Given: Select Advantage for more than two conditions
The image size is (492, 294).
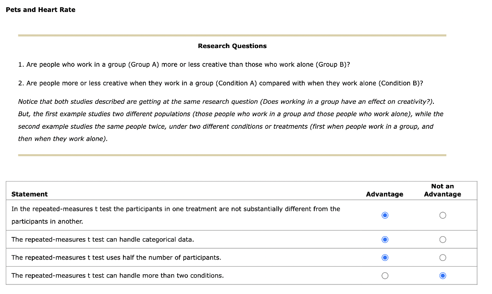Looking at the screenshot, I should (x=384, y=275).
